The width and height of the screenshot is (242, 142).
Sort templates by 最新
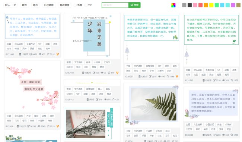pos(24,5)
